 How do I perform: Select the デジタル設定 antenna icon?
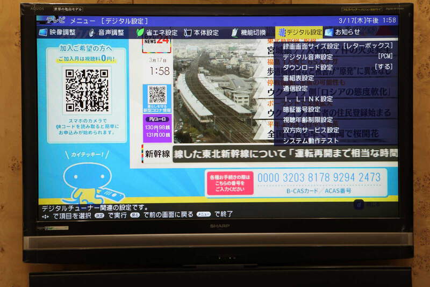282,32
